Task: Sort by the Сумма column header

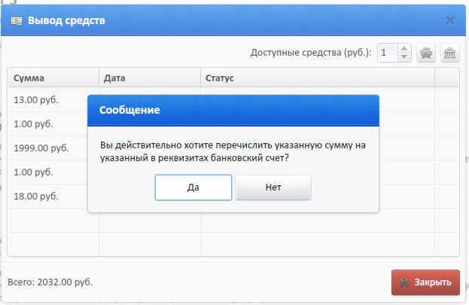Action: 53,78
